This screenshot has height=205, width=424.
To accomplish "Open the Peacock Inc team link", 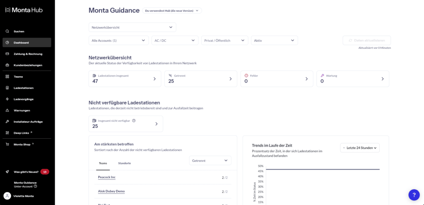I will click(107, 177).
